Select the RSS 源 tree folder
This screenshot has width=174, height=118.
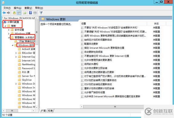tap(26, 72)
